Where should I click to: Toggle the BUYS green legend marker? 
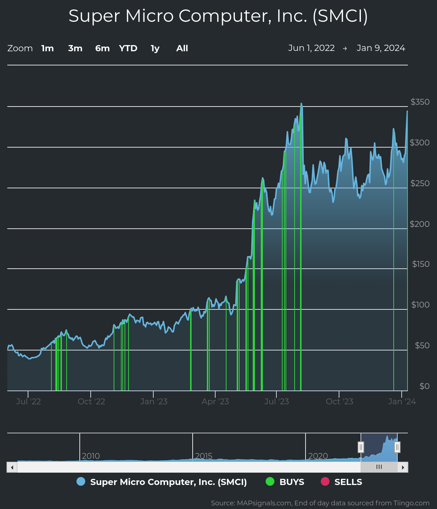(270, 482)
